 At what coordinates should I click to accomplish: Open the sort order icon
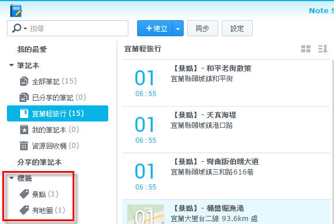pos(322,49)
